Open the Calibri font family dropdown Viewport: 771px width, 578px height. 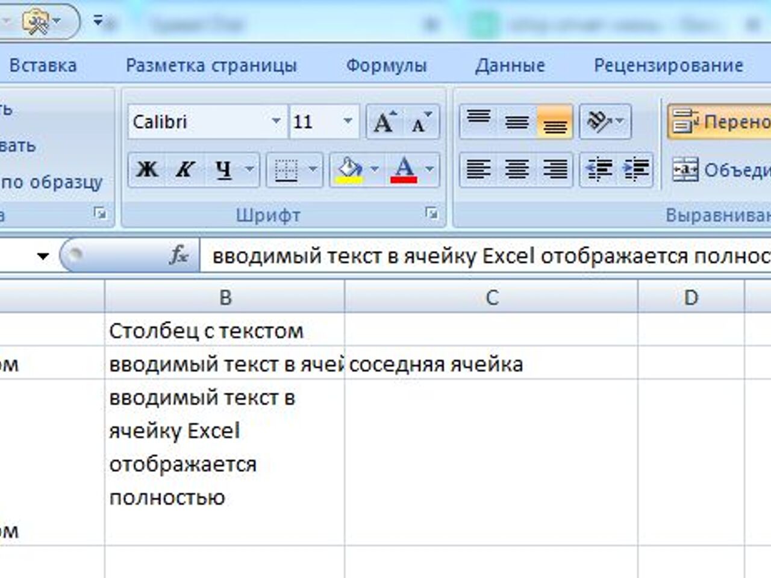click(x=277, y=122)
